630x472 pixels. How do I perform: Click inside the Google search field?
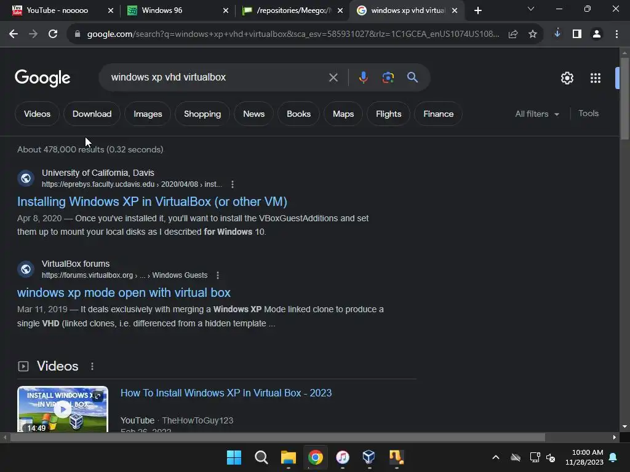[217, 77]
